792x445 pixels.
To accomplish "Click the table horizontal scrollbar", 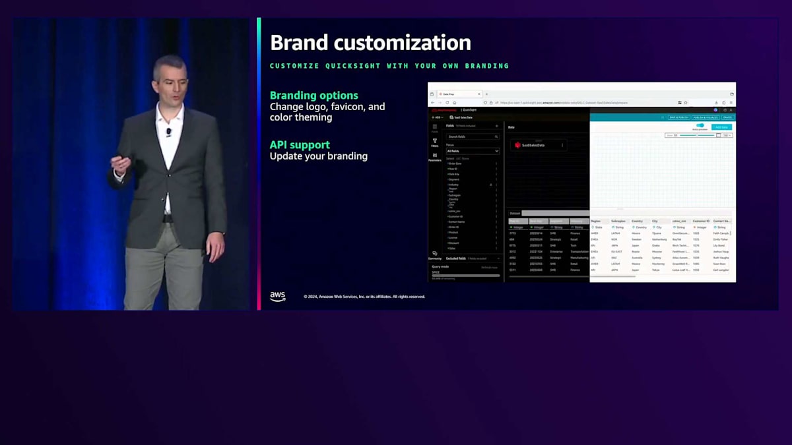I will (x=572, y=276).
